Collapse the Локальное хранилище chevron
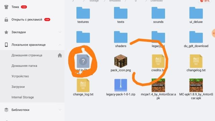 pyautogui.click(x=60, y=45)
